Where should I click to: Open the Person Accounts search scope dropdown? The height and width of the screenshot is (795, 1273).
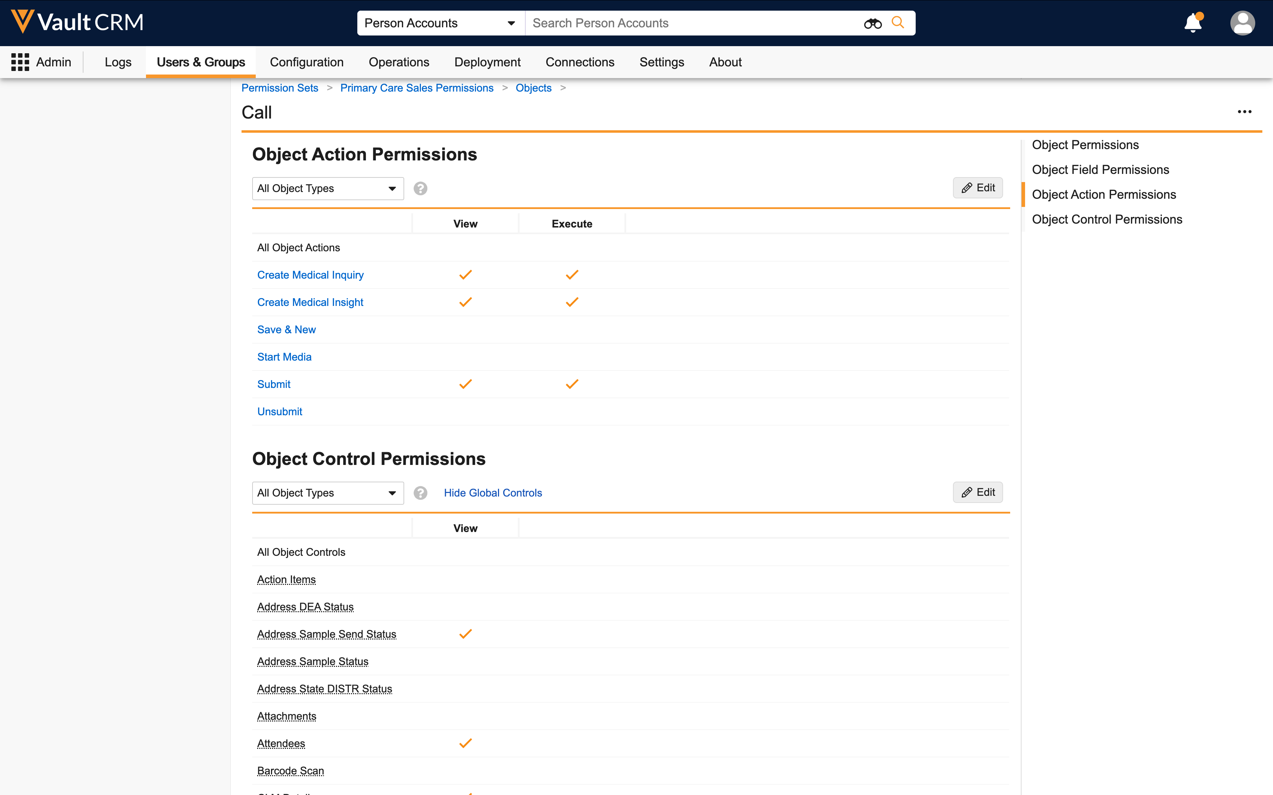[x=440, y=23]
